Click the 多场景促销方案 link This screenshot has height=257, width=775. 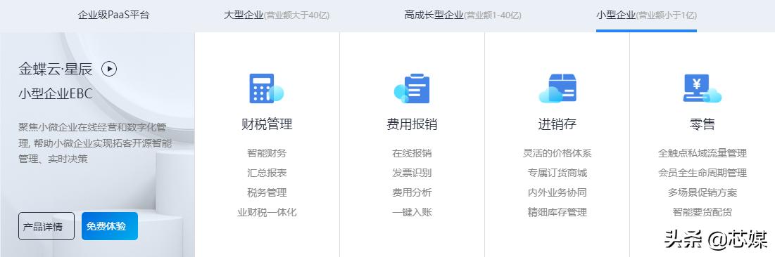coord(702,192)
